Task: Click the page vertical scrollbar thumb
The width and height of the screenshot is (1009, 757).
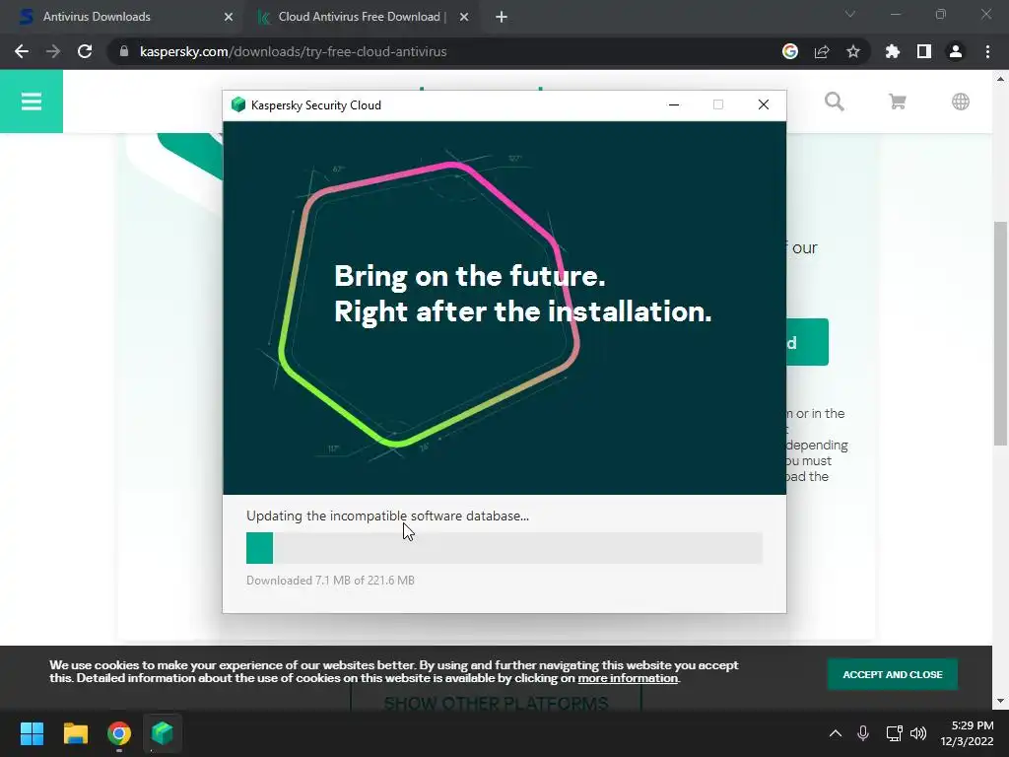Action: point(1000,333)
